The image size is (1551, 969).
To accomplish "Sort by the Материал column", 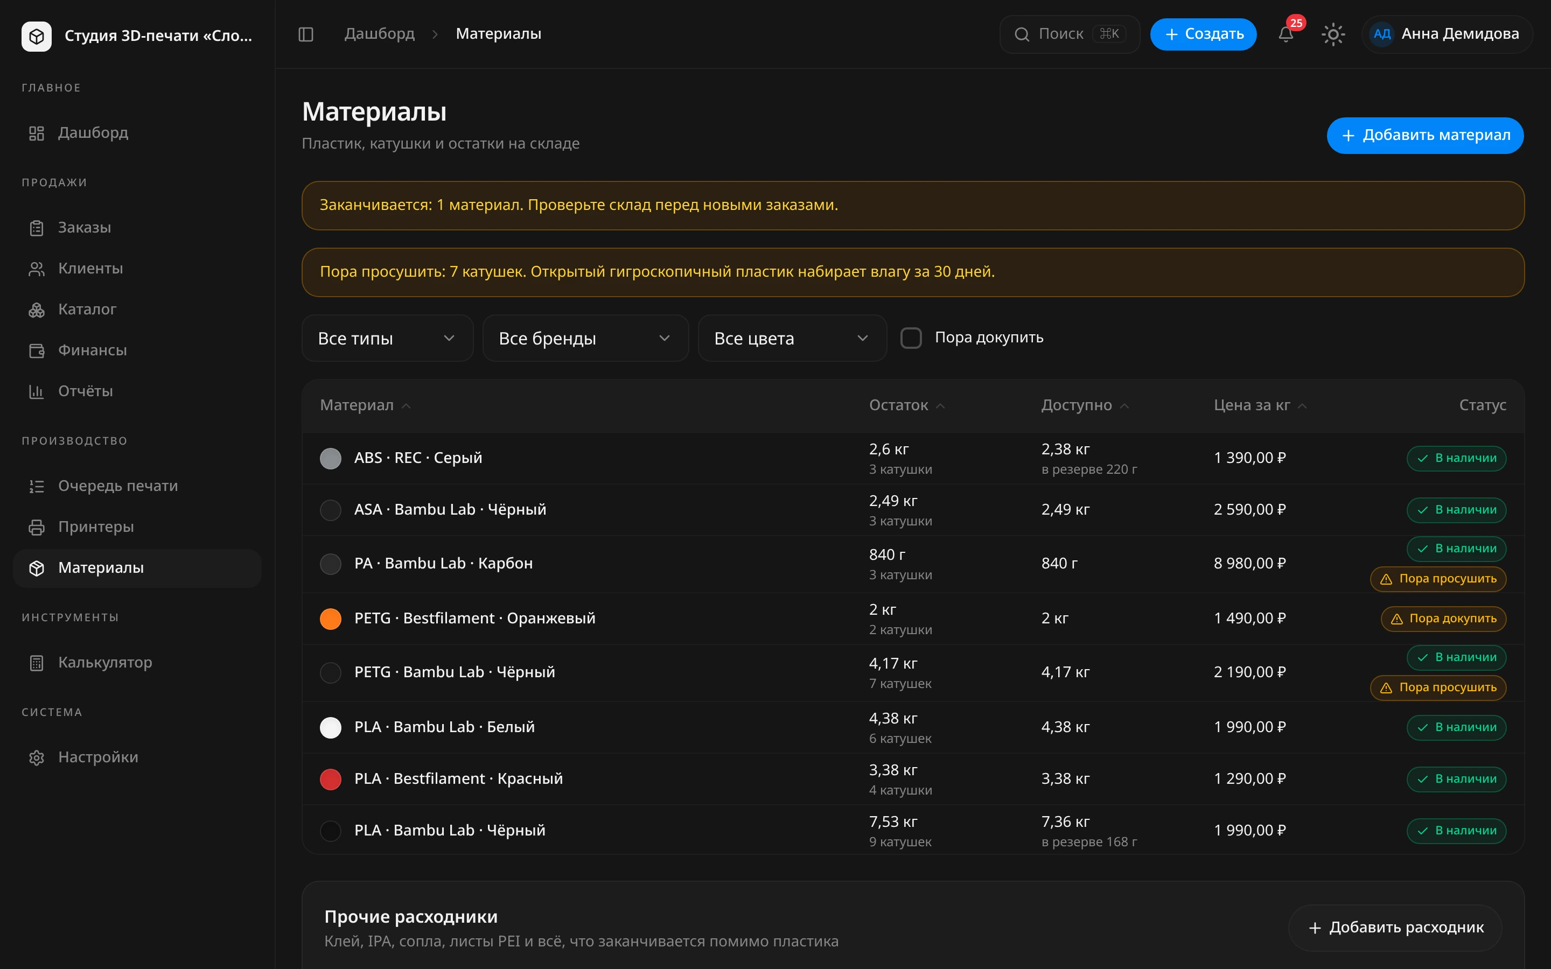I will click(x=365, y=405).
